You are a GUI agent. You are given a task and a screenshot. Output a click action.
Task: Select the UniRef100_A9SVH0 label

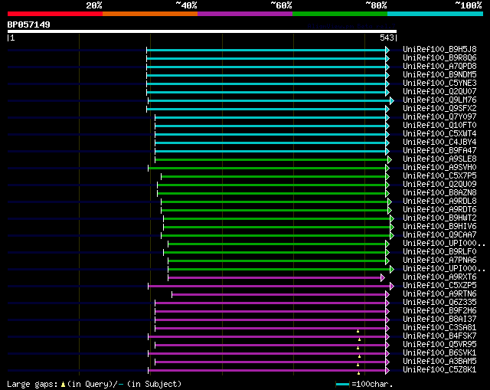439,168
